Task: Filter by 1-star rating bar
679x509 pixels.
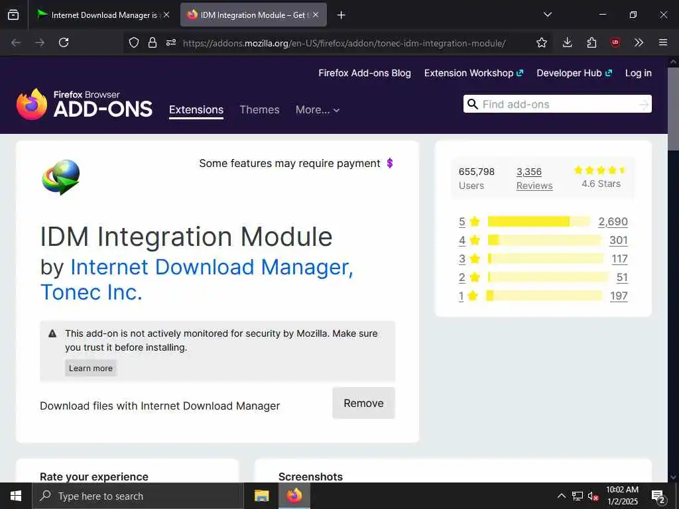Action: (x=544, y=296)
